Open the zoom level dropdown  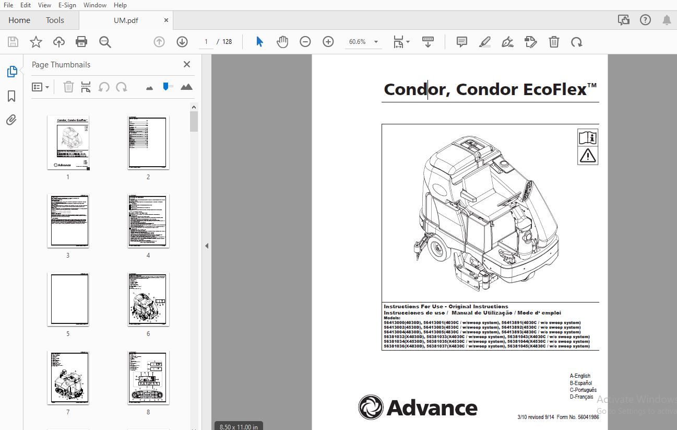[376, 42]
